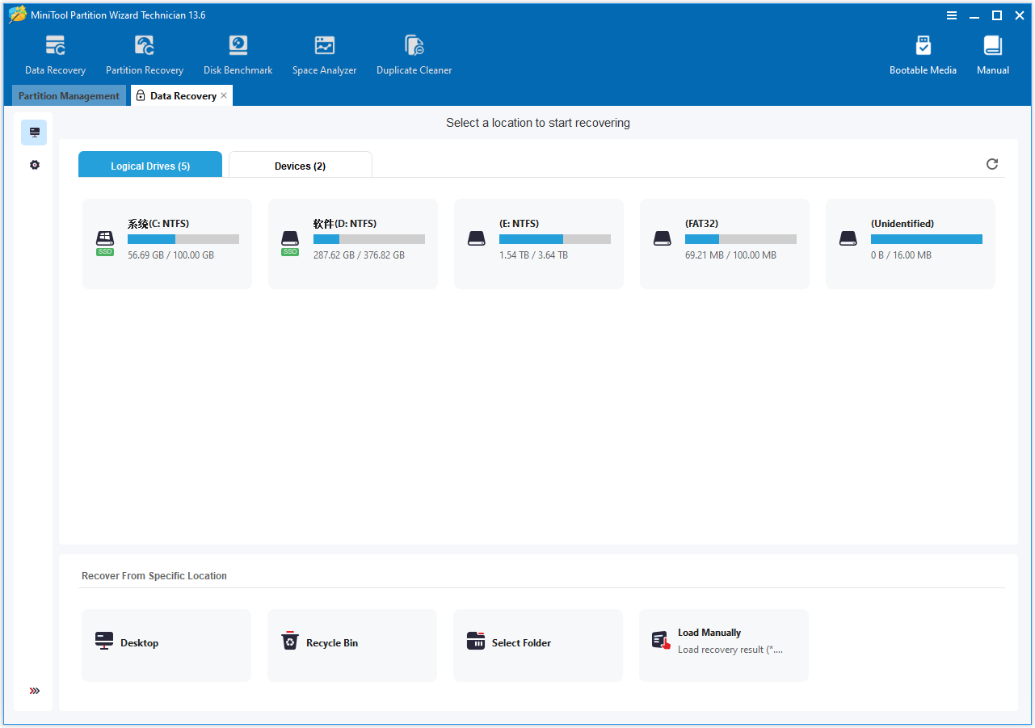The height and width of the screenshot is (728, 1035).
Task: Click the Bootable Media icon
Action: click(x=923, y=46)
